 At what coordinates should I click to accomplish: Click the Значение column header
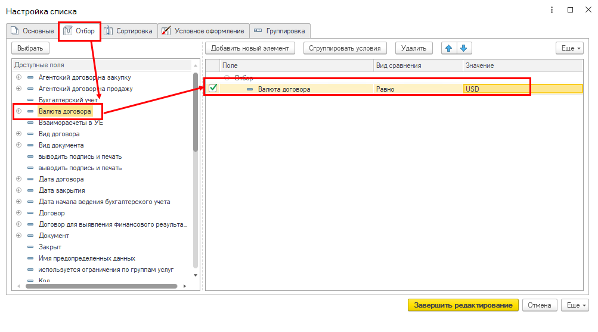tap(523, 65)
